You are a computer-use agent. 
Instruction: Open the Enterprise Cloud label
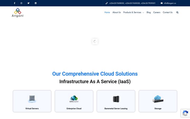[74, 109]
